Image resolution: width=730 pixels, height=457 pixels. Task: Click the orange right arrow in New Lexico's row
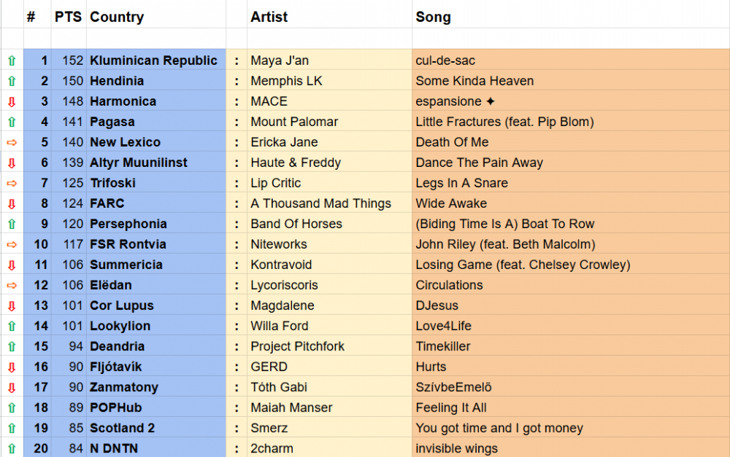(x=12, y=142)
